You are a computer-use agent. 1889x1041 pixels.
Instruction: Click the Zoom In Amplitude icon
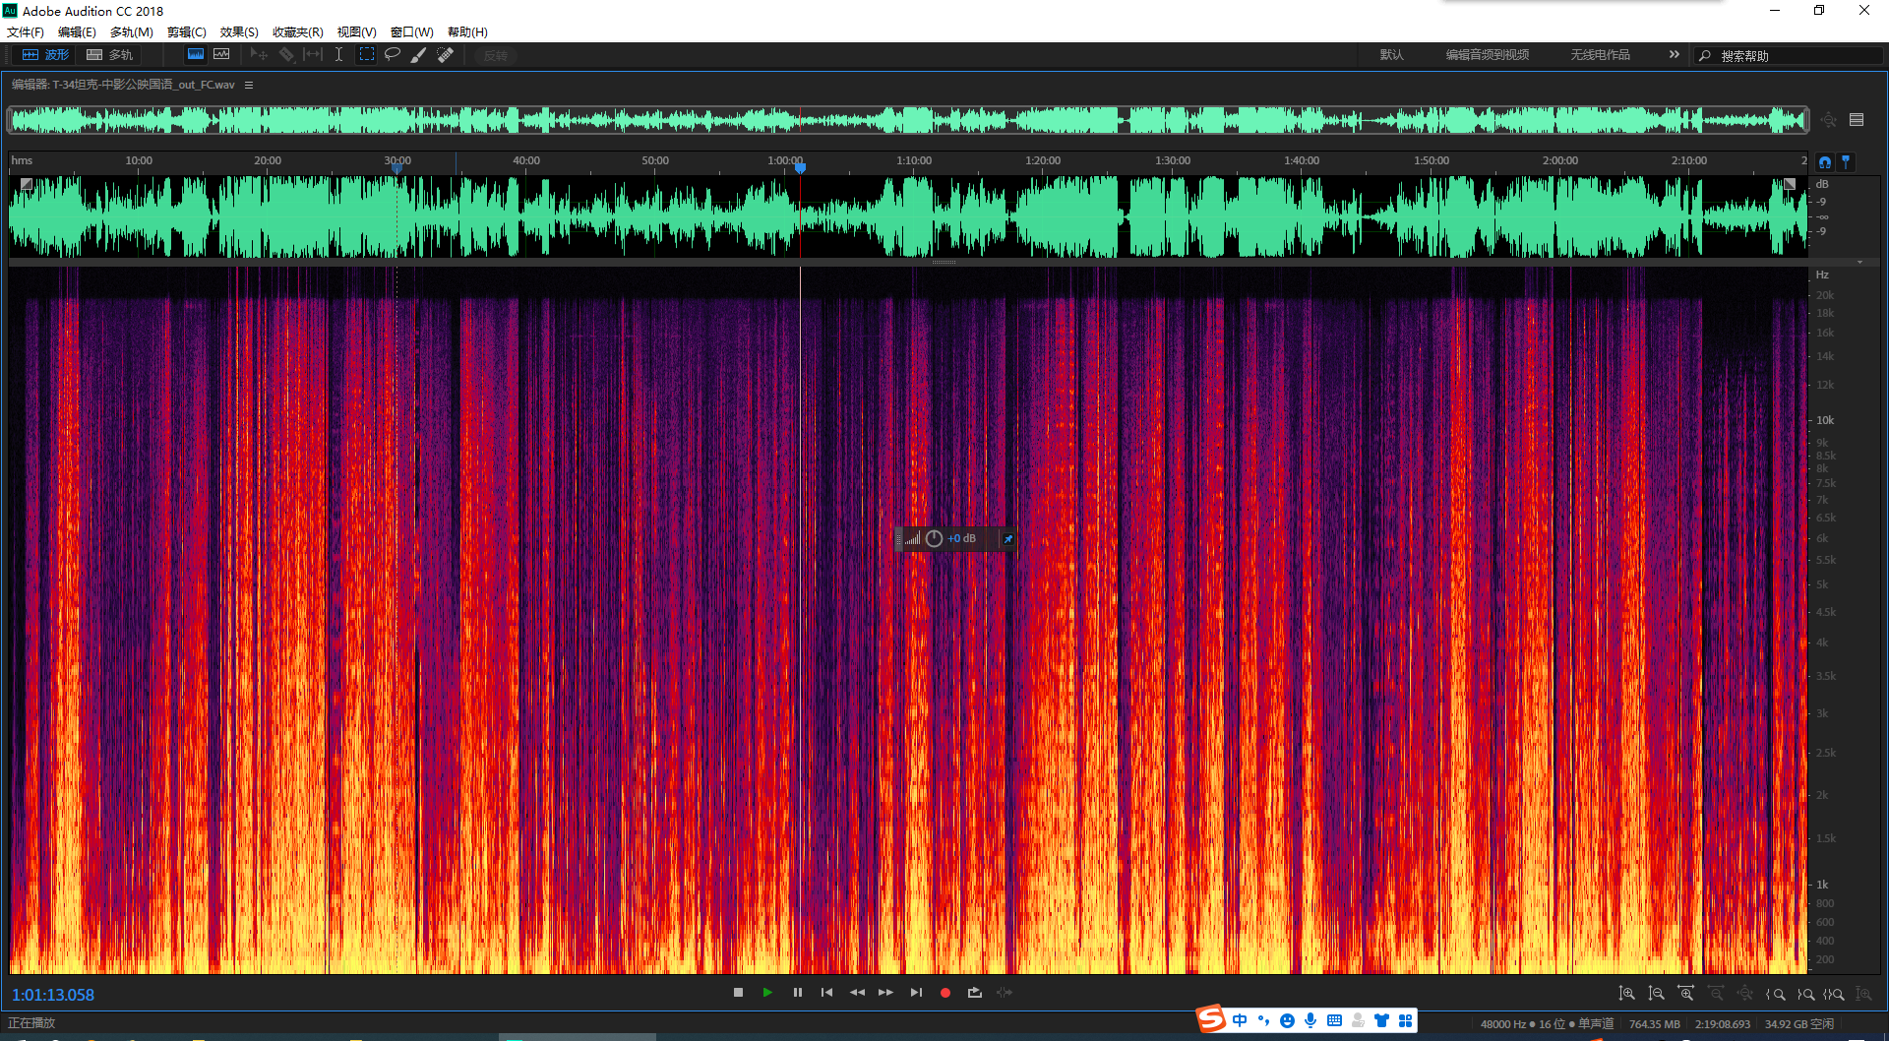click(x=1627, y=994)
